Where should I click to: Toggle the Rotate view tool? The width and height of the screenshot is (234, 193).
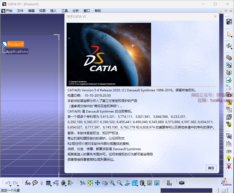point(105,183)
